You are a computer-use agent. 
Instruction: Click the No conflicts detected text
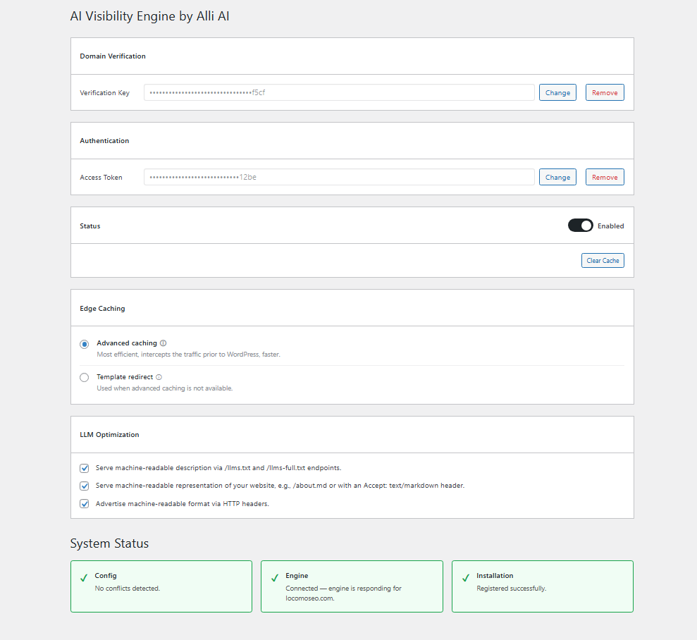(x=127, y=589)
